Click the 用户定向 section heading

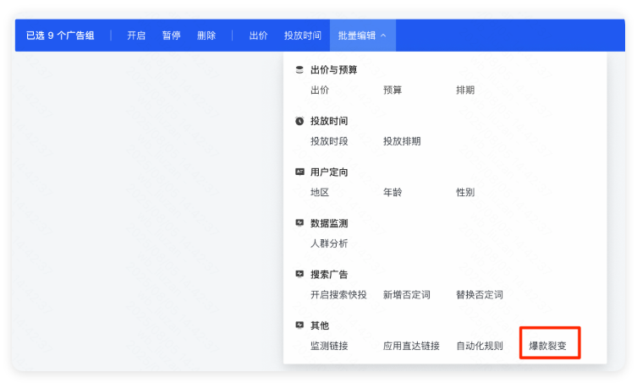coord(329,172)
